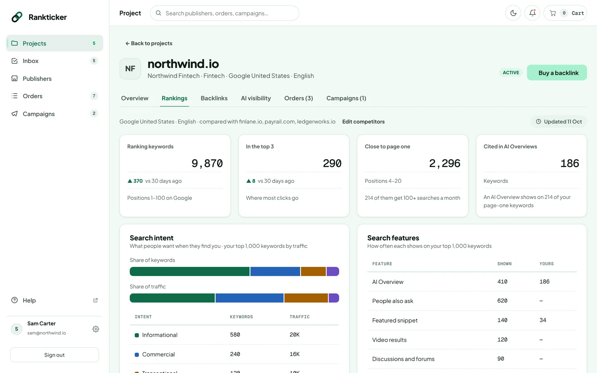
Task: Click blue Commercial segment in Share of traffic bar
Action: (249, 298)
